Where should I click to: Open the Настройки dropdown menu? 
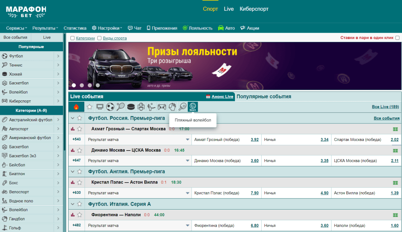click(107, 28)
